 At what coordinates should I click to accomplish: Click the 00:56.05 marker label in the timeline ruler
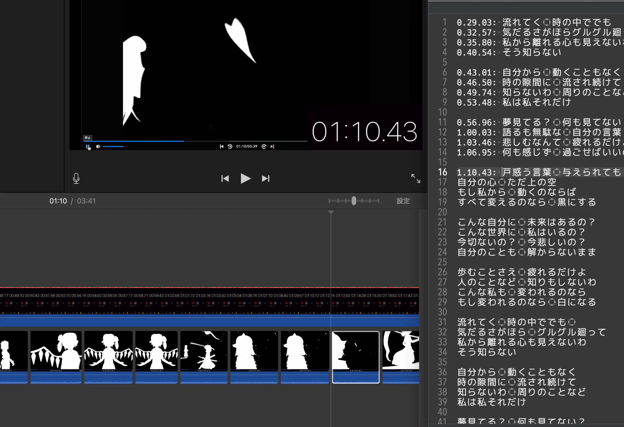(110, 295)
